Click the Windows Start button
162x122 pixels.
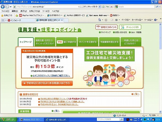click(x=8, y=120)
